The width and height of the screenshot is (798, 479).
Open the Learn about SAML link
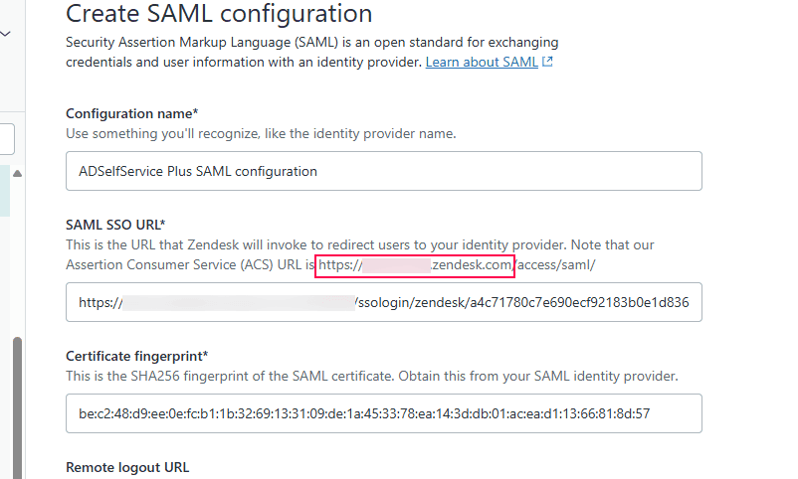tap(482, 62)
